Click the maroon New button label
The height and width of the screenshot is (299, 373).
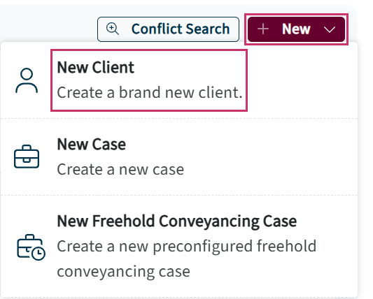tap(296, 29)
